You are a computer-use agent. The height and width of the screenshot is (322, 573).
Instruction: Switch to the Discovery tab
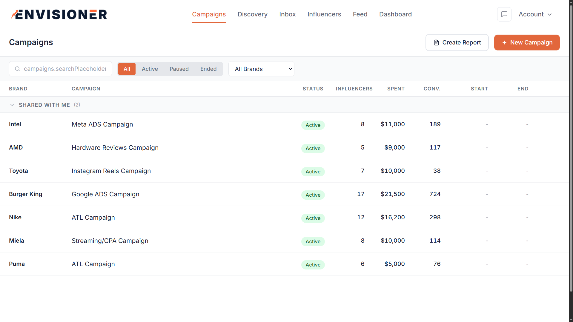point(252,14)
